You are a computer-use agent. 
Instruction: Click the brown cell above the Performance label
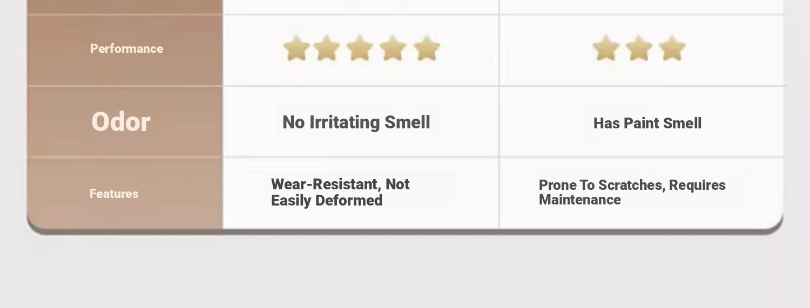click(125, 6)
